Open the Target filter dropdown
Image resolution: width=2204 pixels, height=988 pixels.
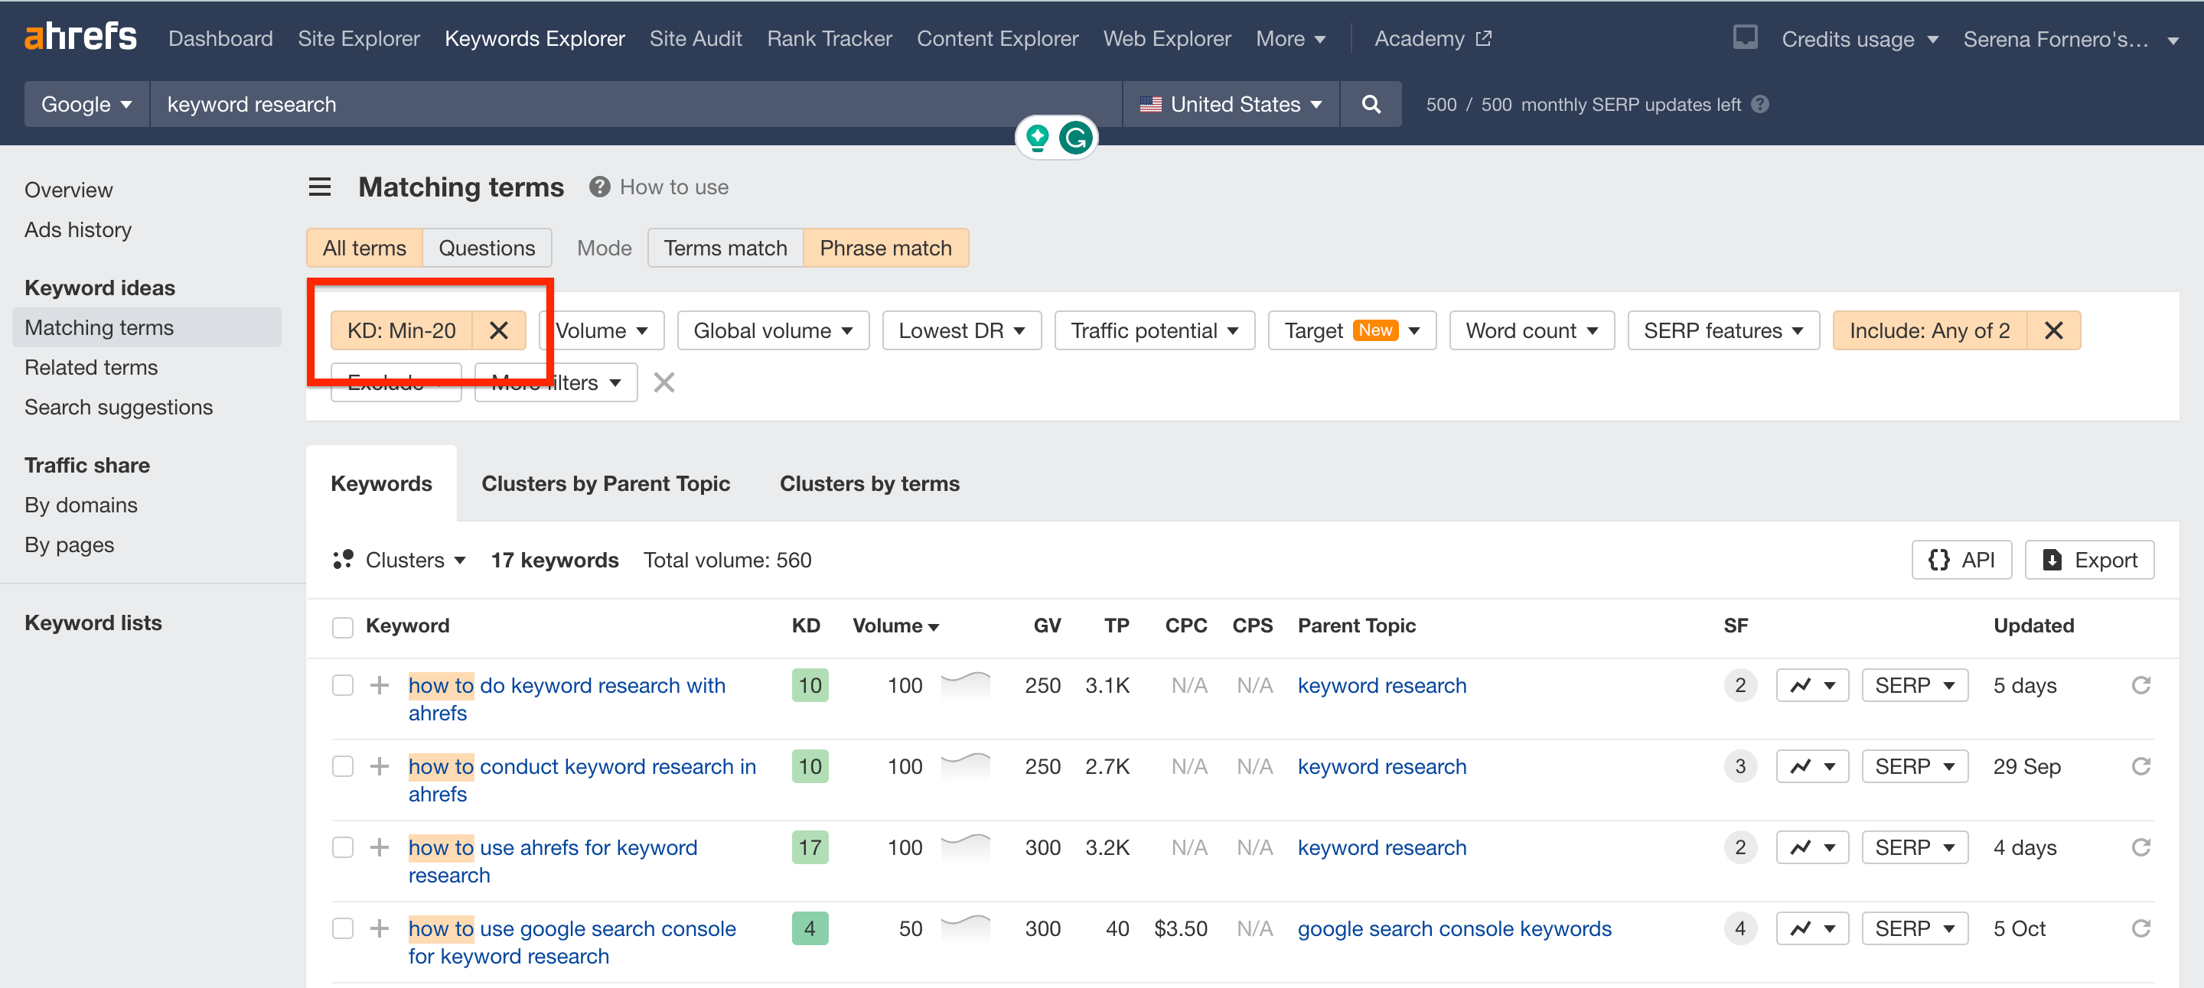coord(1351,331)
